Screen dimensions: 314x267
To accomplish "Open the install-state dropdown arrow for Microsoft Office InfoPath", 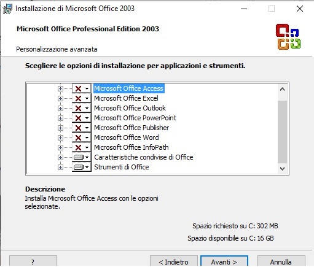I will [87, 148].
